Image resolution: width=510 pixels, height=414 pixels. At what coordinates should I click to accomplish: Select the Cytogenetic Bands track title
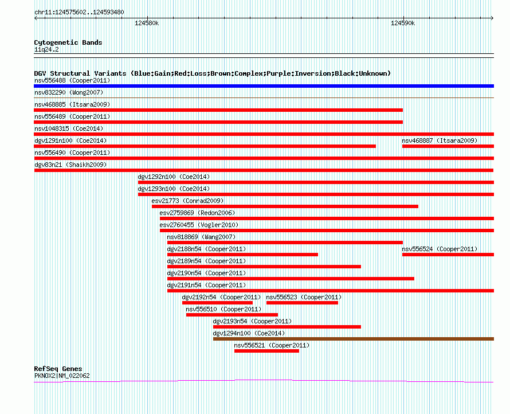[68, 42]
